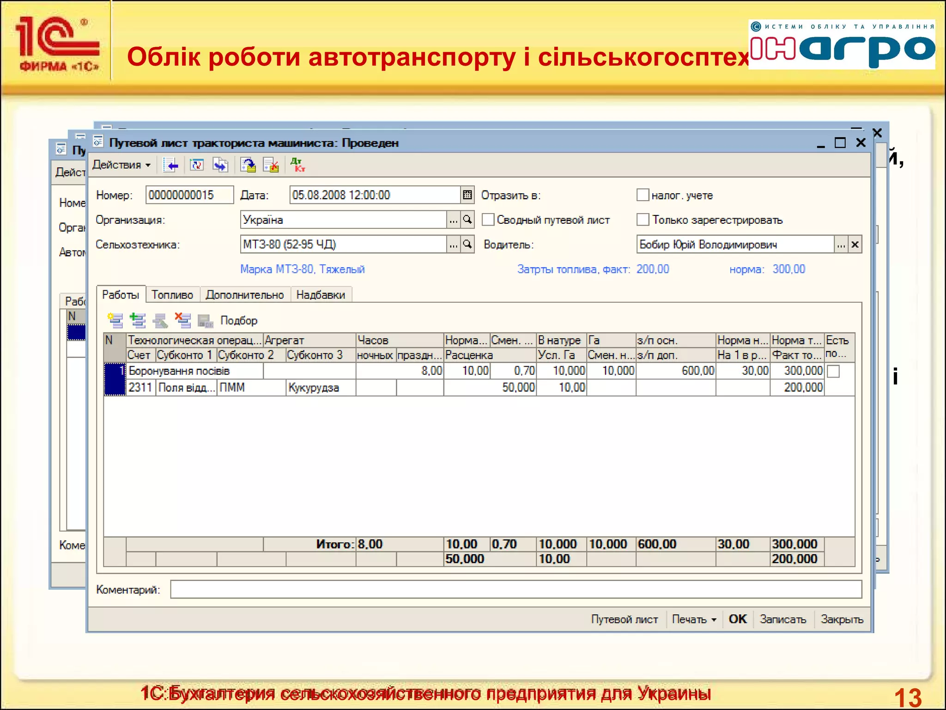This screenshot has width=946, height=710.
Task: Click the Технологическая операц... column header
Action: coord(195,340)
